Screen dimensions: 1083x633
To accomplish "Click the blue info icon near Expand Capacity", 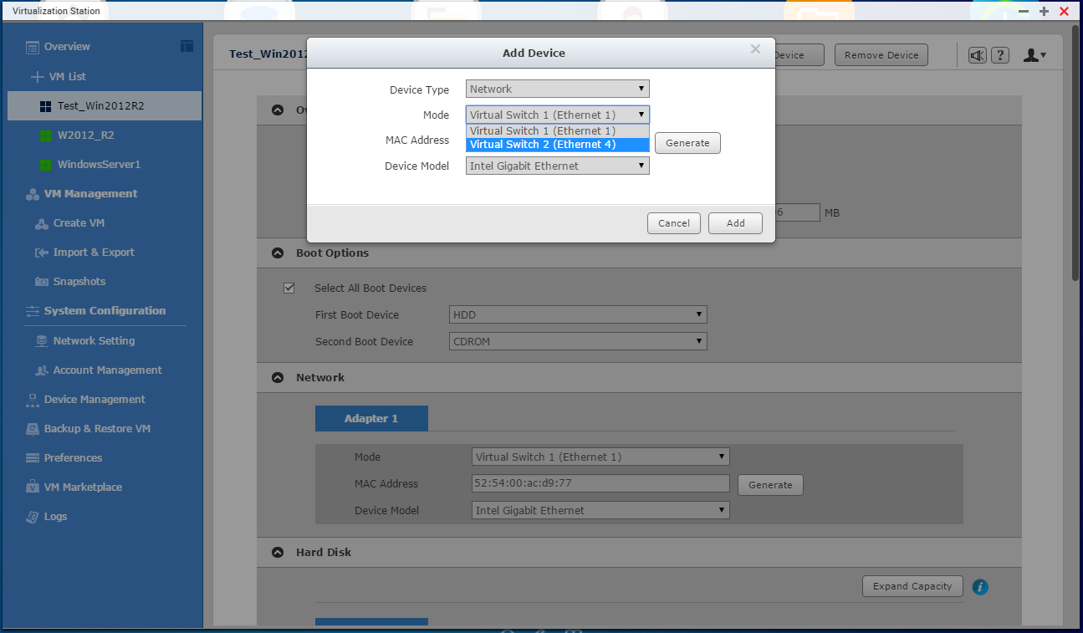I will (981, 587).
